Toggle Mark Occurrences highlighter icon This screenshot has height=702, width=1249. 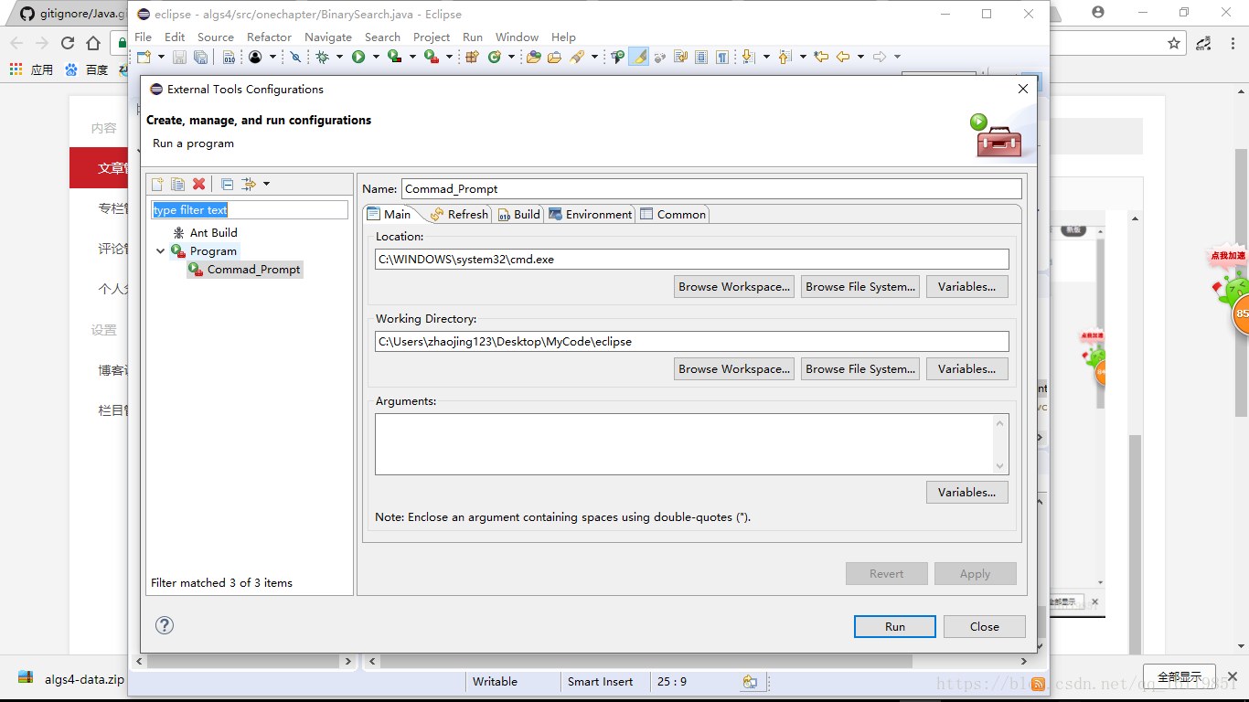pyautogui.click(x=638, y=57)
